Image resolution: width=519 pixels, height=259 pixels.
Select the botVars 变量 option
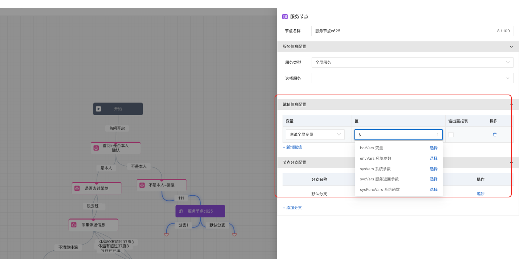[x=399, y=148]
